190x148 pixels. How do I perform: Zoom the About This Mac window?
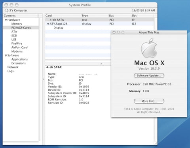(x=123, y=32)
